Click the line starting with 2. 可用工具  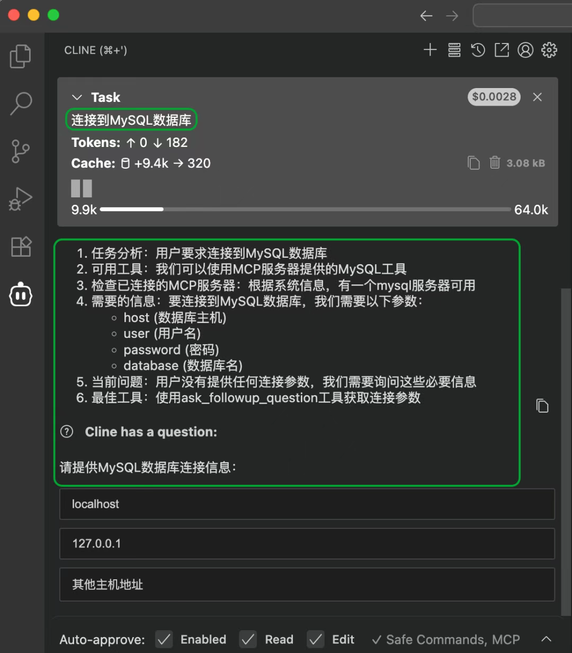pyautogui.click(x=242, y=269)
